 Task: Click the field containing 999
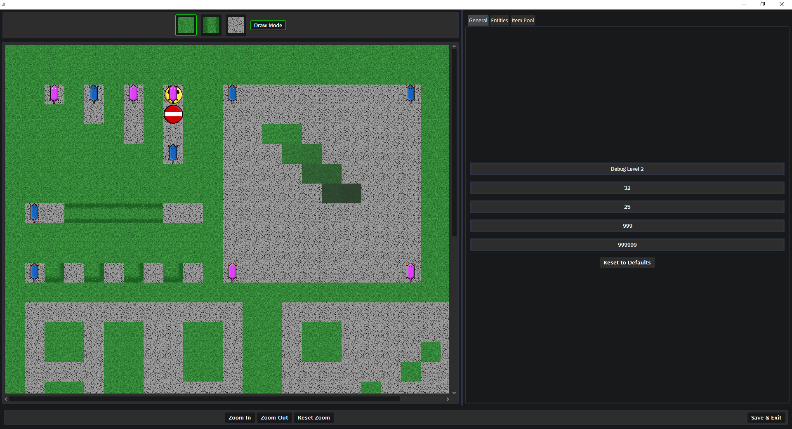click(x=627, y=226)
